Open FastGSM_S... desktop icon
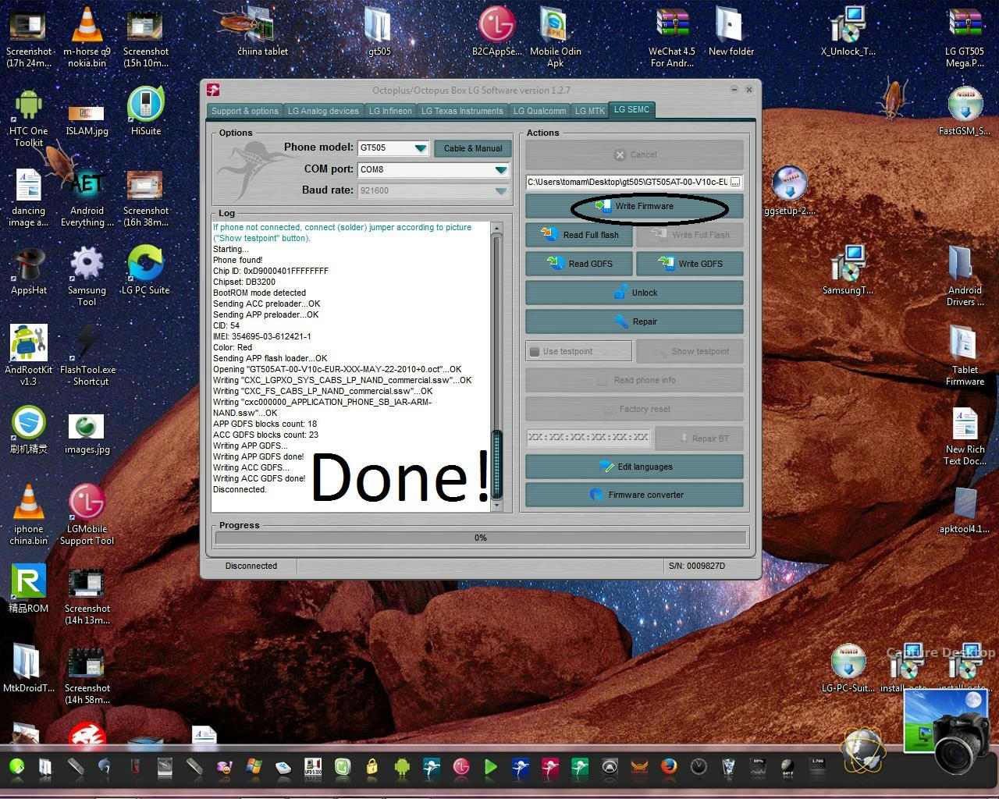Viewport: 999px width, 799px height. (965, 111)
